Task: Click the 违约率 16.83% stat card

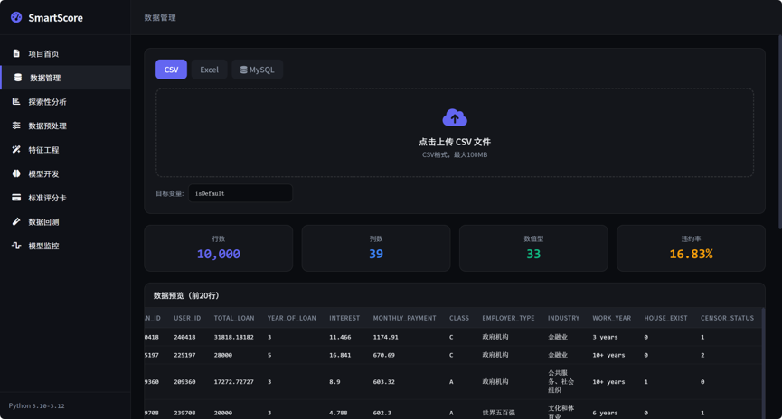Action: coord(691,248)
